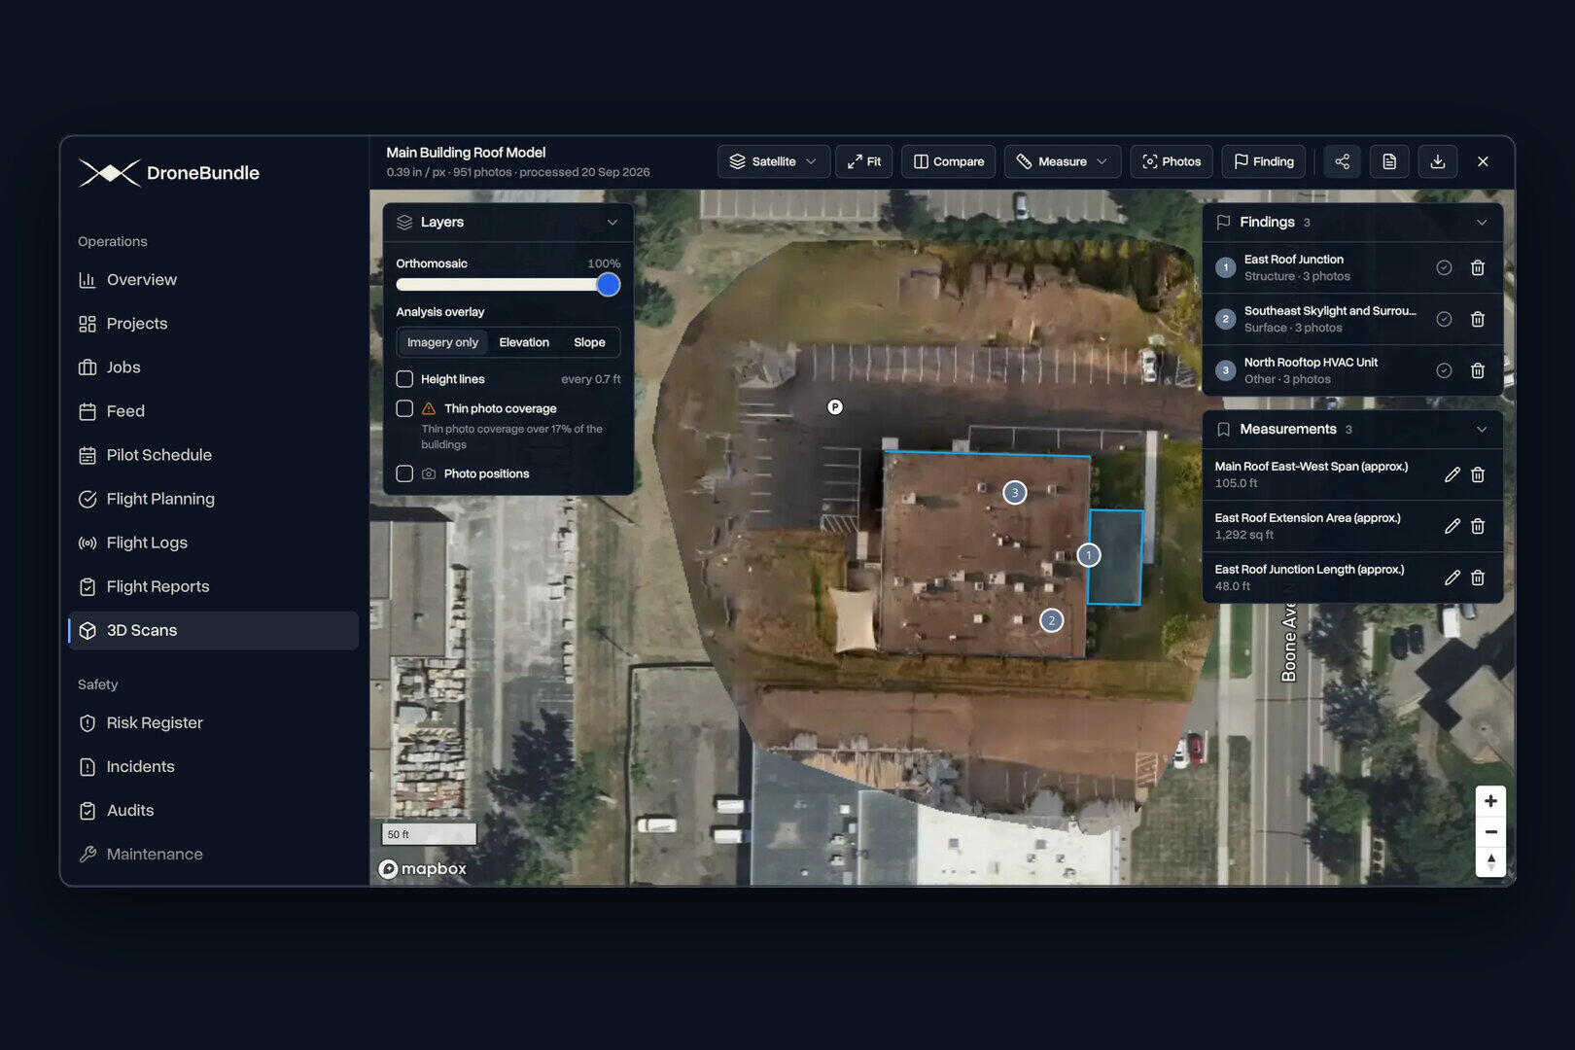Mark North Rooftop HVAC Unit resolved
Image resolution: width=1575 pixels, height=1050 pixels.
pyautogui.click(x=1444, y=370)
